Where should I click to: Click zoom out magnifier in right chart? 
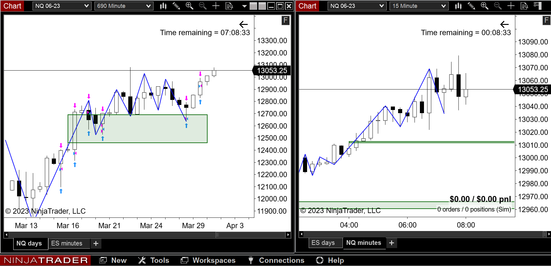[498, 6]
